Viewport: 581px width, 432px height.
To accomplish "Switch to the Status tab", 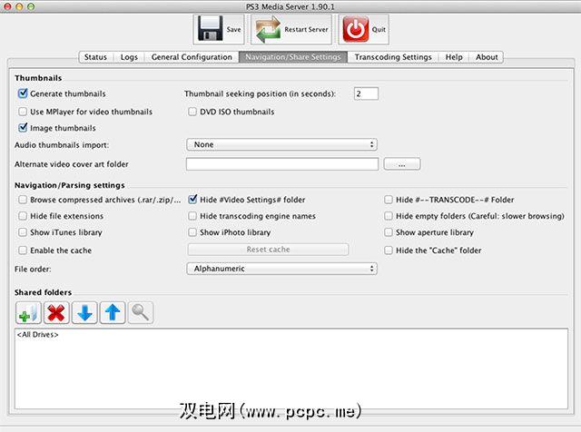I will coord(95,57).
